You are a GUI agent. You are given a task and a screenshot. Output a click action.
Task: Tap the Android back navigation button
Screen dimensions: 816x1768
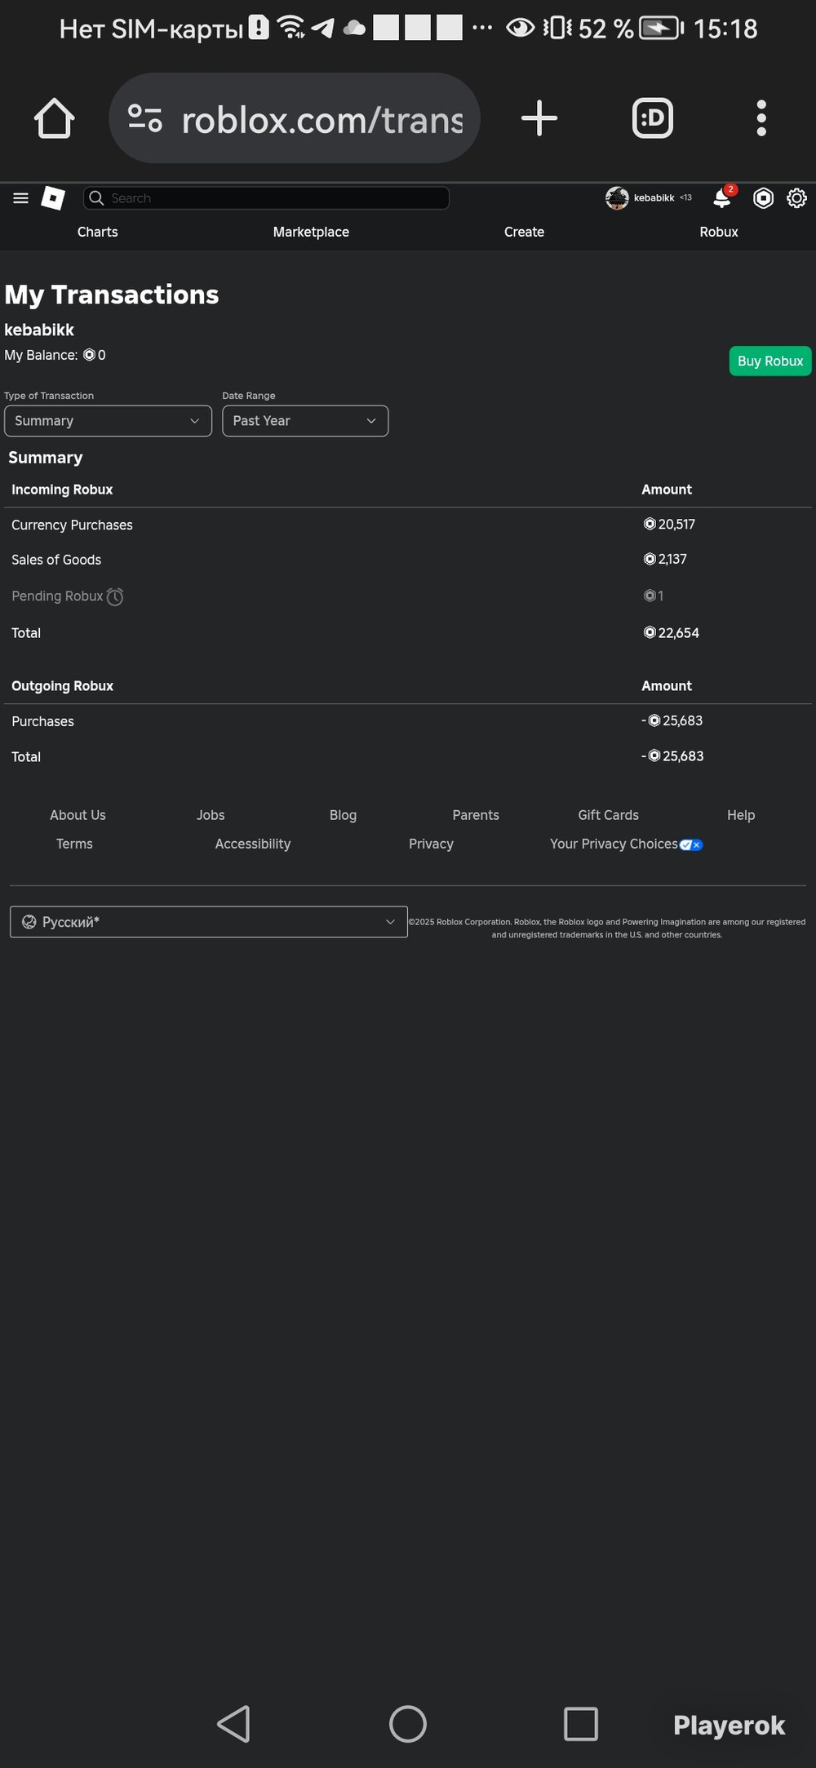[x=234, y=1724]
